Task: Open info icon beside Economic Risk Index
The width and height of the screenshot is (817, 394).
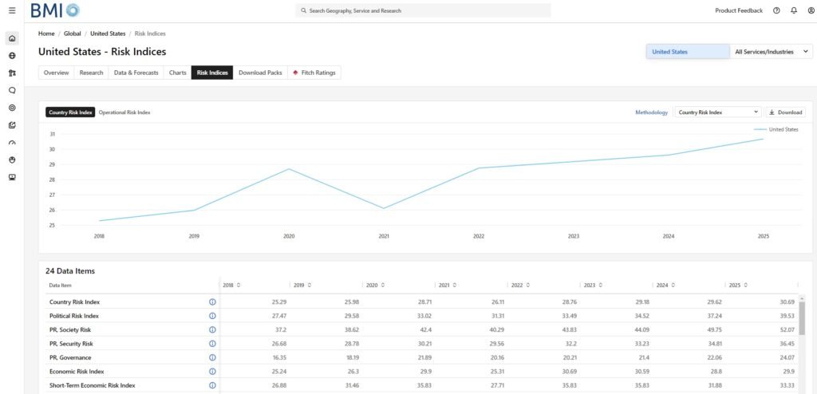Action: [x=212, y=372]
